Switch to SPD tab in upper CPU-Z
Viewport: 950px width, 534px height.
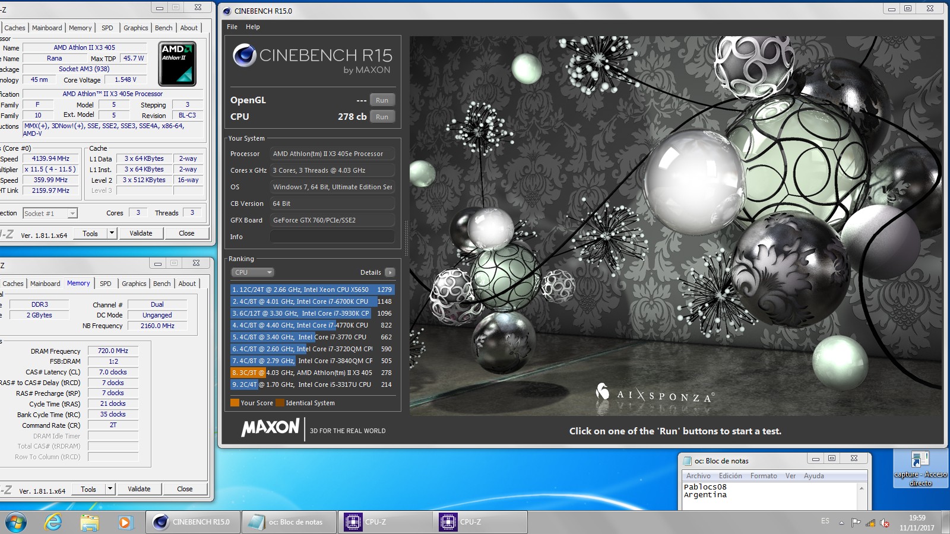click(x=107, y=28)
